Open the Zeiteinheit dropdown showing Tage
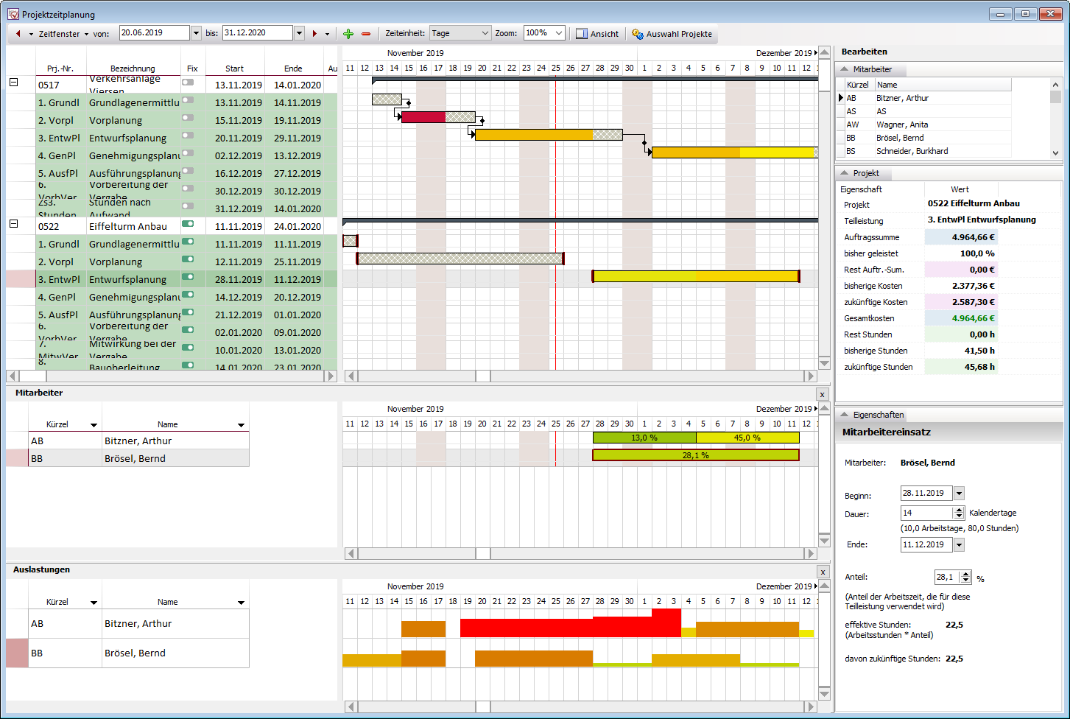 tap(460, 33)
